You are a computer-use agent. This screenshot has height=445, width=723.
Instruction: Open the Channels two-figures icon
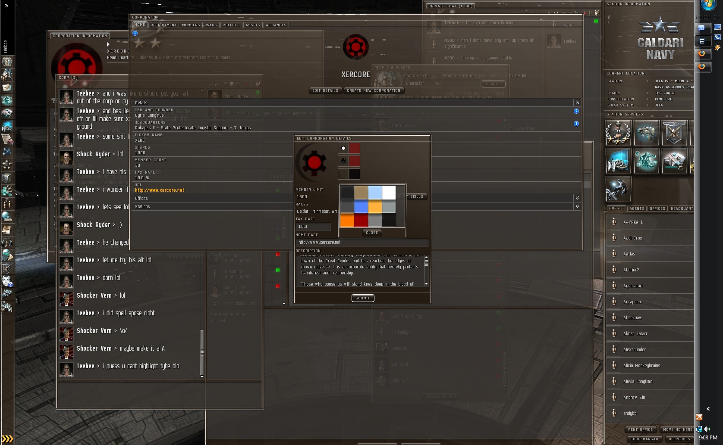tap(7, 204)
